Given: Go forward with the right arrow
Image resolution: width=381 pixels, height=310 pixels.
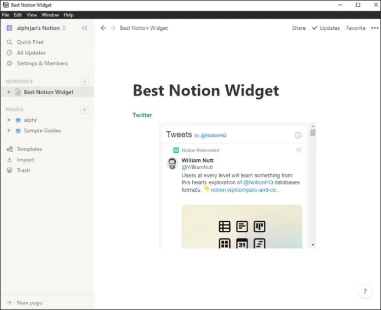Looking at the screenshot, I should pos(113,28).
